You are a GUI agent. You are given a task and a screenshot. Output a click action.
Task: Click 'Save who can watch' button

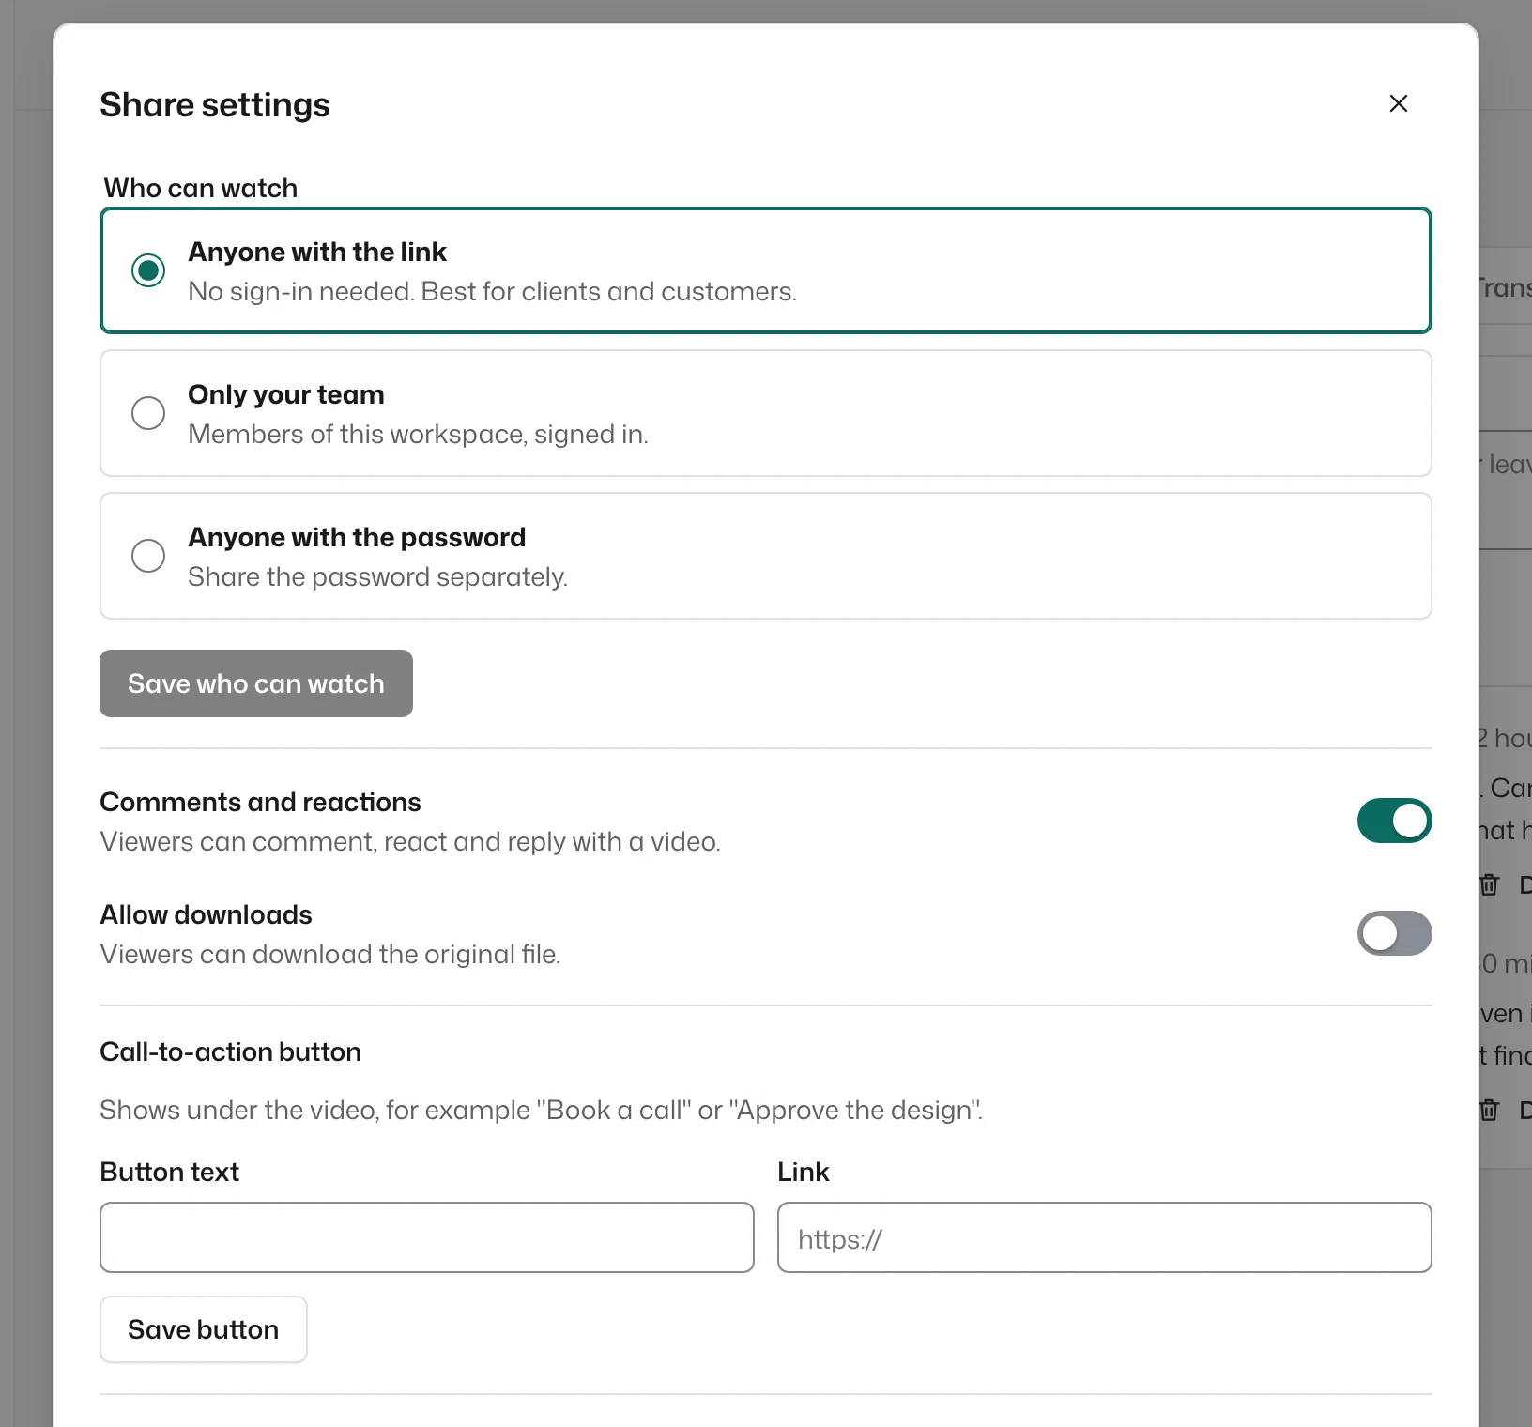click(x=256, y=683)
